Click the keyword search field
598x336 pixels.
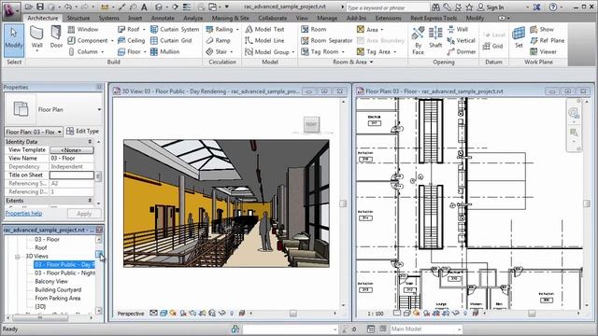click(387, 7)
